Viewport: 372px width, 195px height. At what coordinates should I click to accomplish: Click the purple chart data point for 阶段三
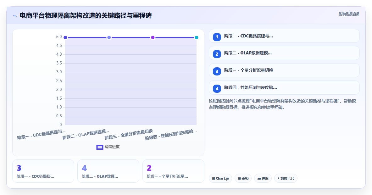click(153, 37)
